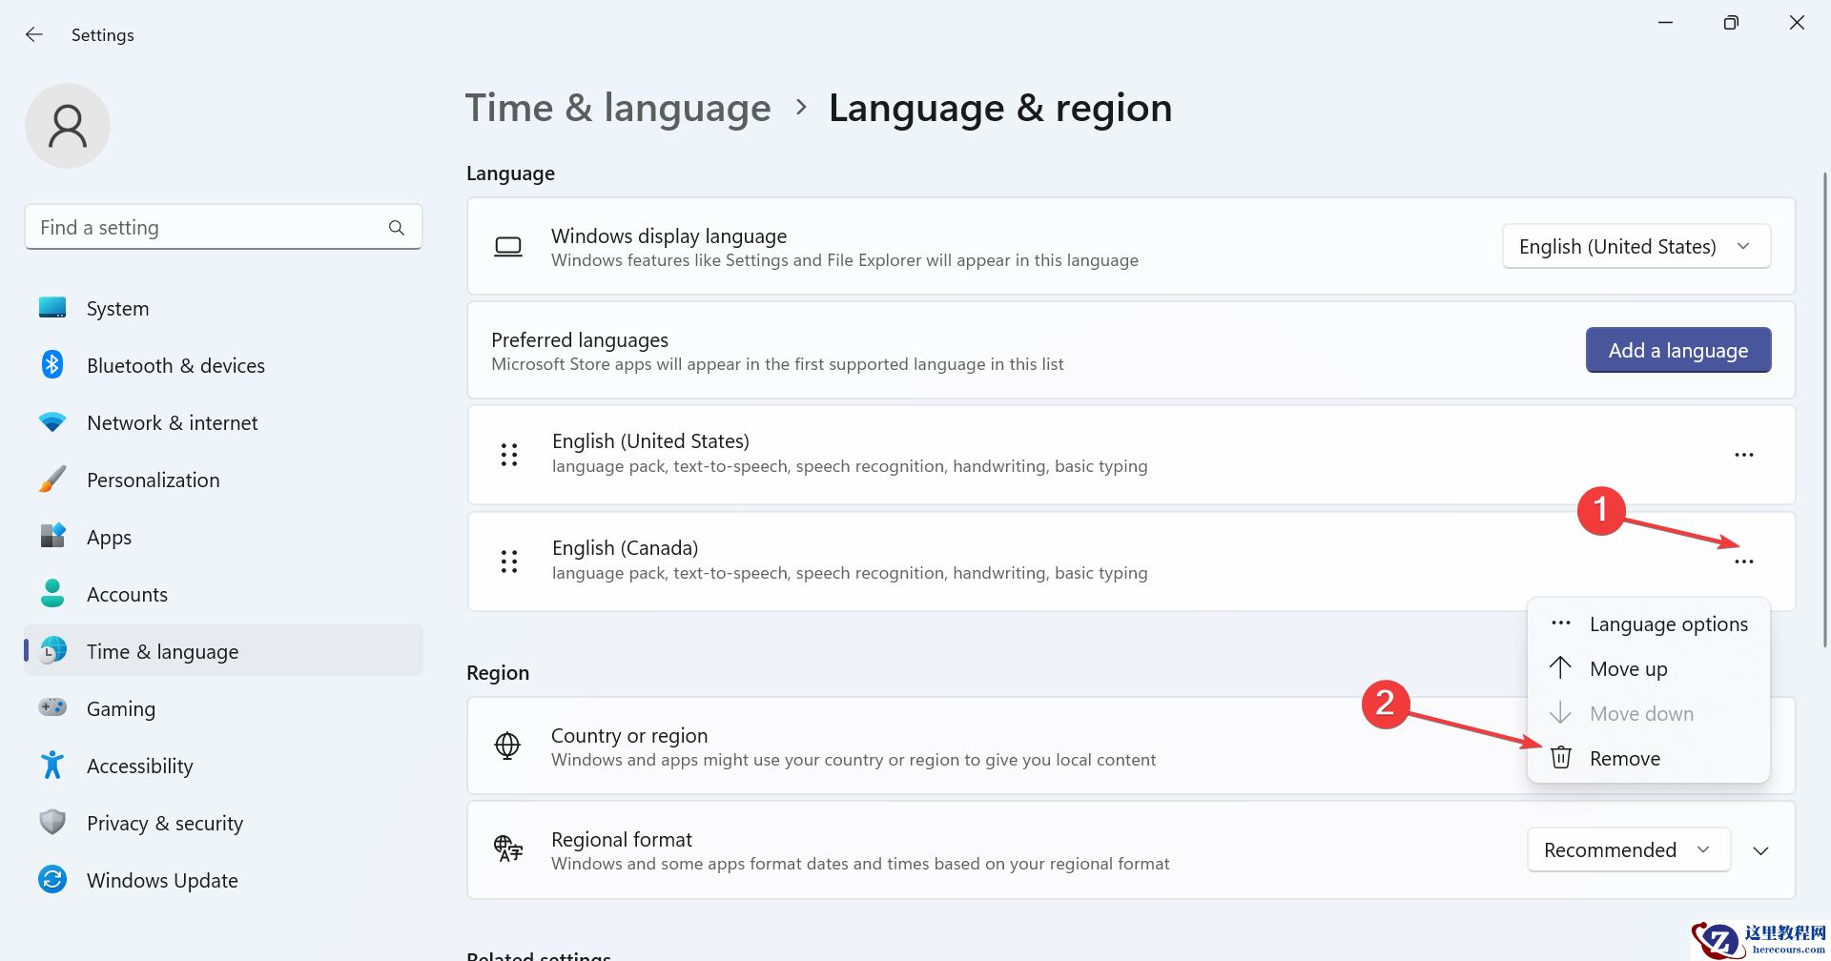1831x961 pixels.
Task: Click the Language options ellipsis icon
Action: coord(1561,624)
